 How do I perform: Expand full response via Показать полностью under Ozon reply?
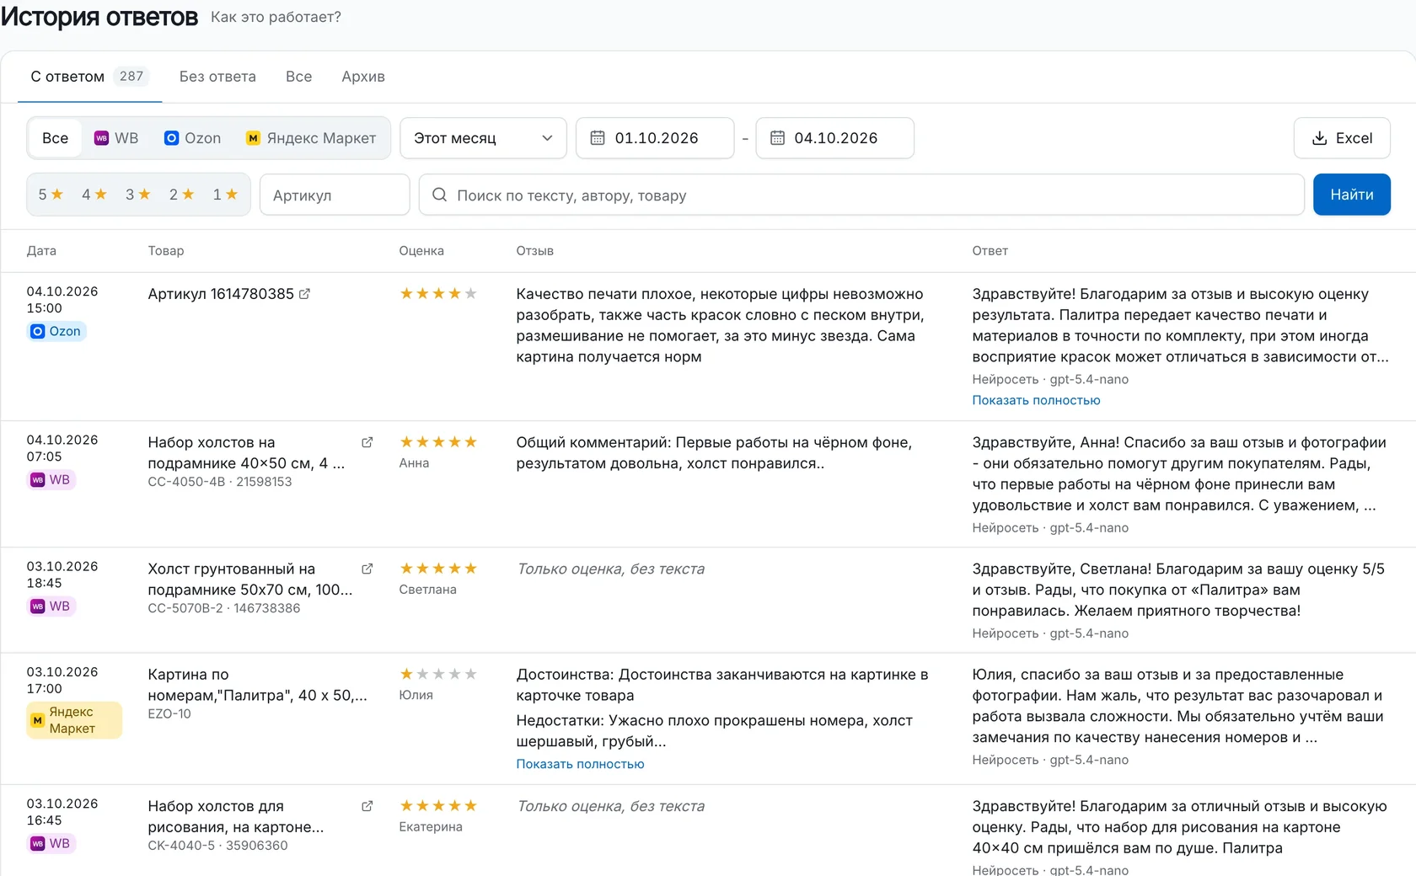(1036, 400)
